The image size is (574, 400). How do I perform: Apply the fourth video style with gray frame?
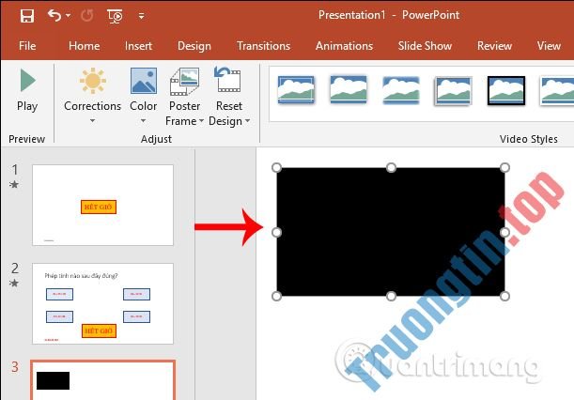(x=454, y=90)
